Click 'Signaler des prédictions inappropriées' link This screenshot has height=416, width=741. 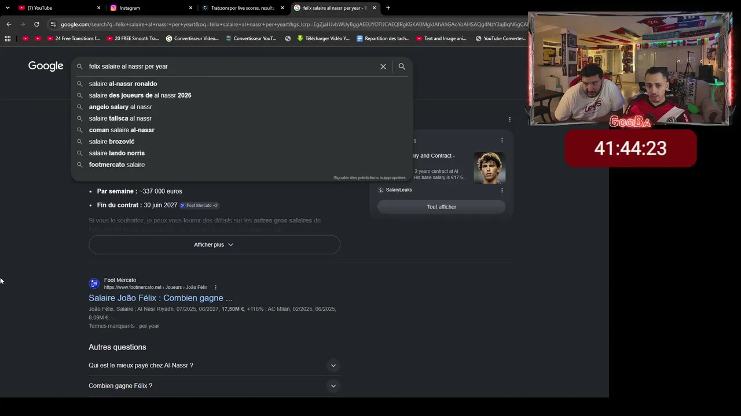pos(369,177)
